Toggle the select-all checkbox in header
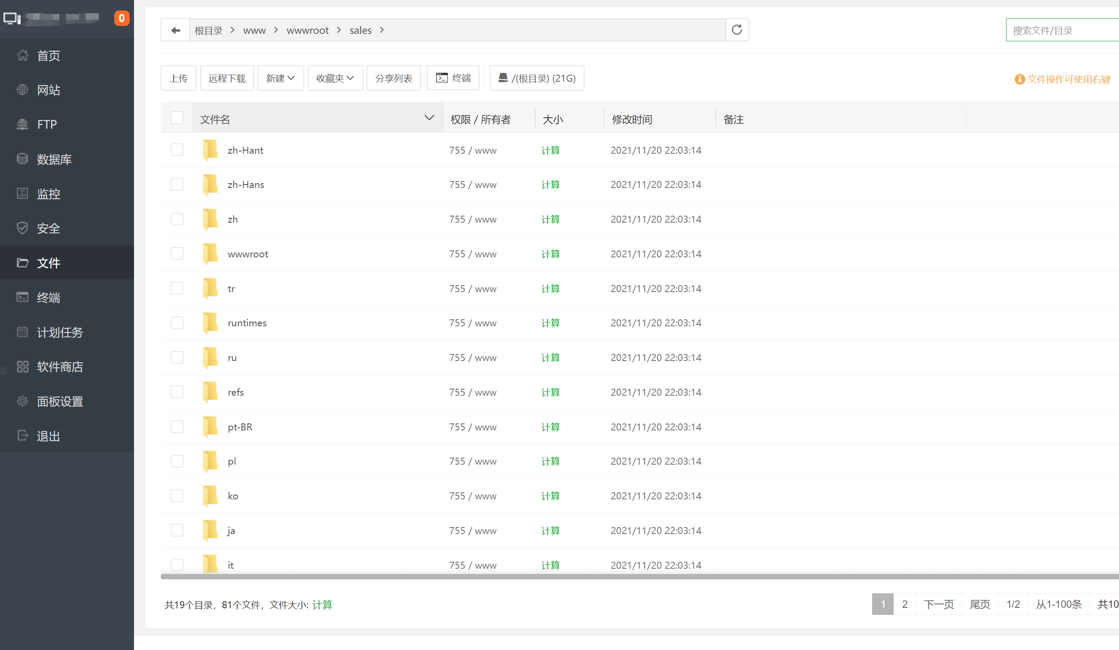The image size is (1119, 650). (x=177, y=118)
